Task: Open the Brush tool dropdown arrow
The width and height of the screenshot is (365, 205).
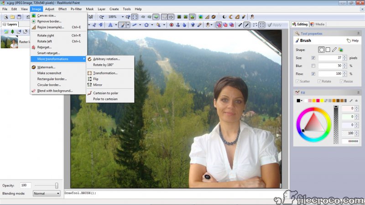Action: pos(128,25)
